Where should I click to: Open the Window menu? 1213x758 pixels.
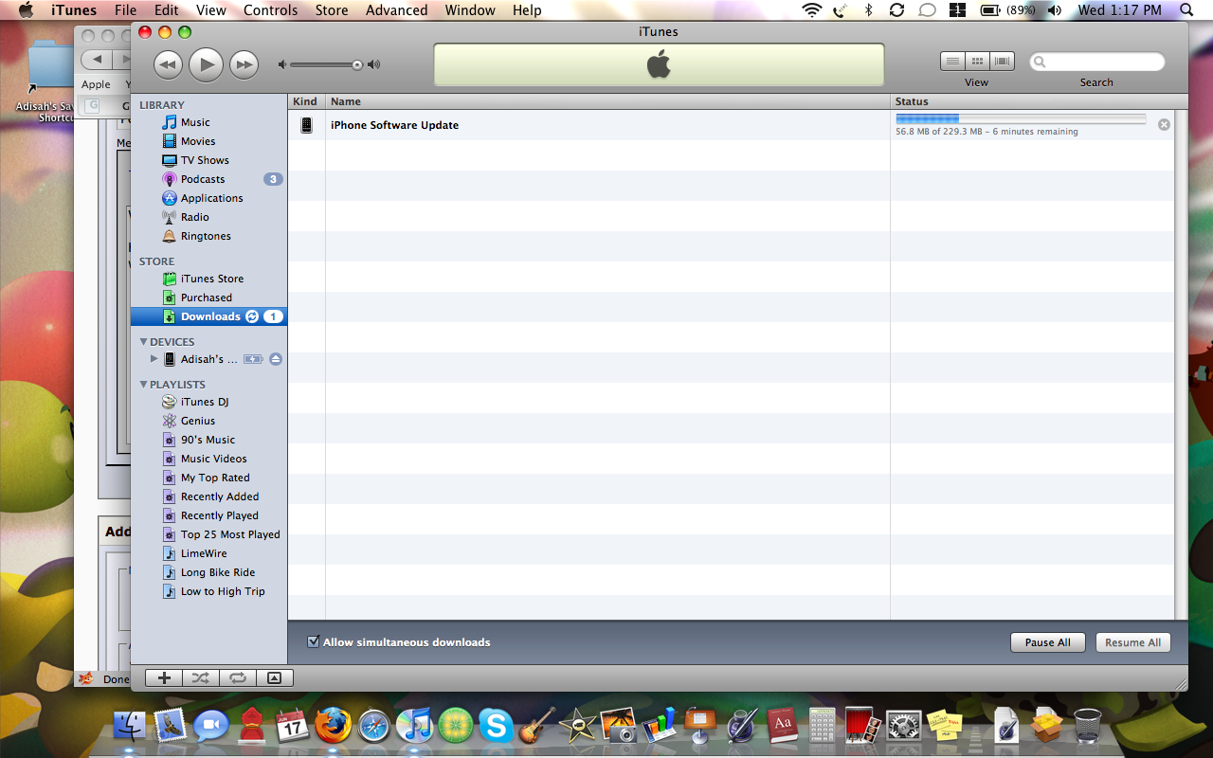(x=470, y=10)
